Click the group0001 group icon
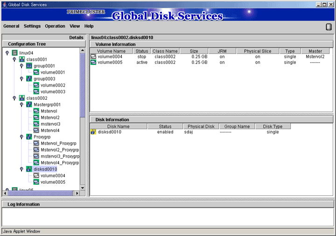The image size is (336, 236). (x=29, y=66)
